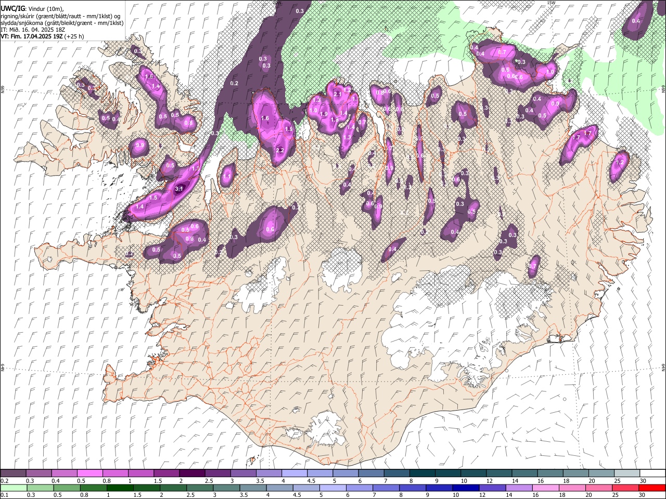Click the snow legend swatch starting at 0.2
This screenshot has width=666, height=499.
[x=13, y=474]
